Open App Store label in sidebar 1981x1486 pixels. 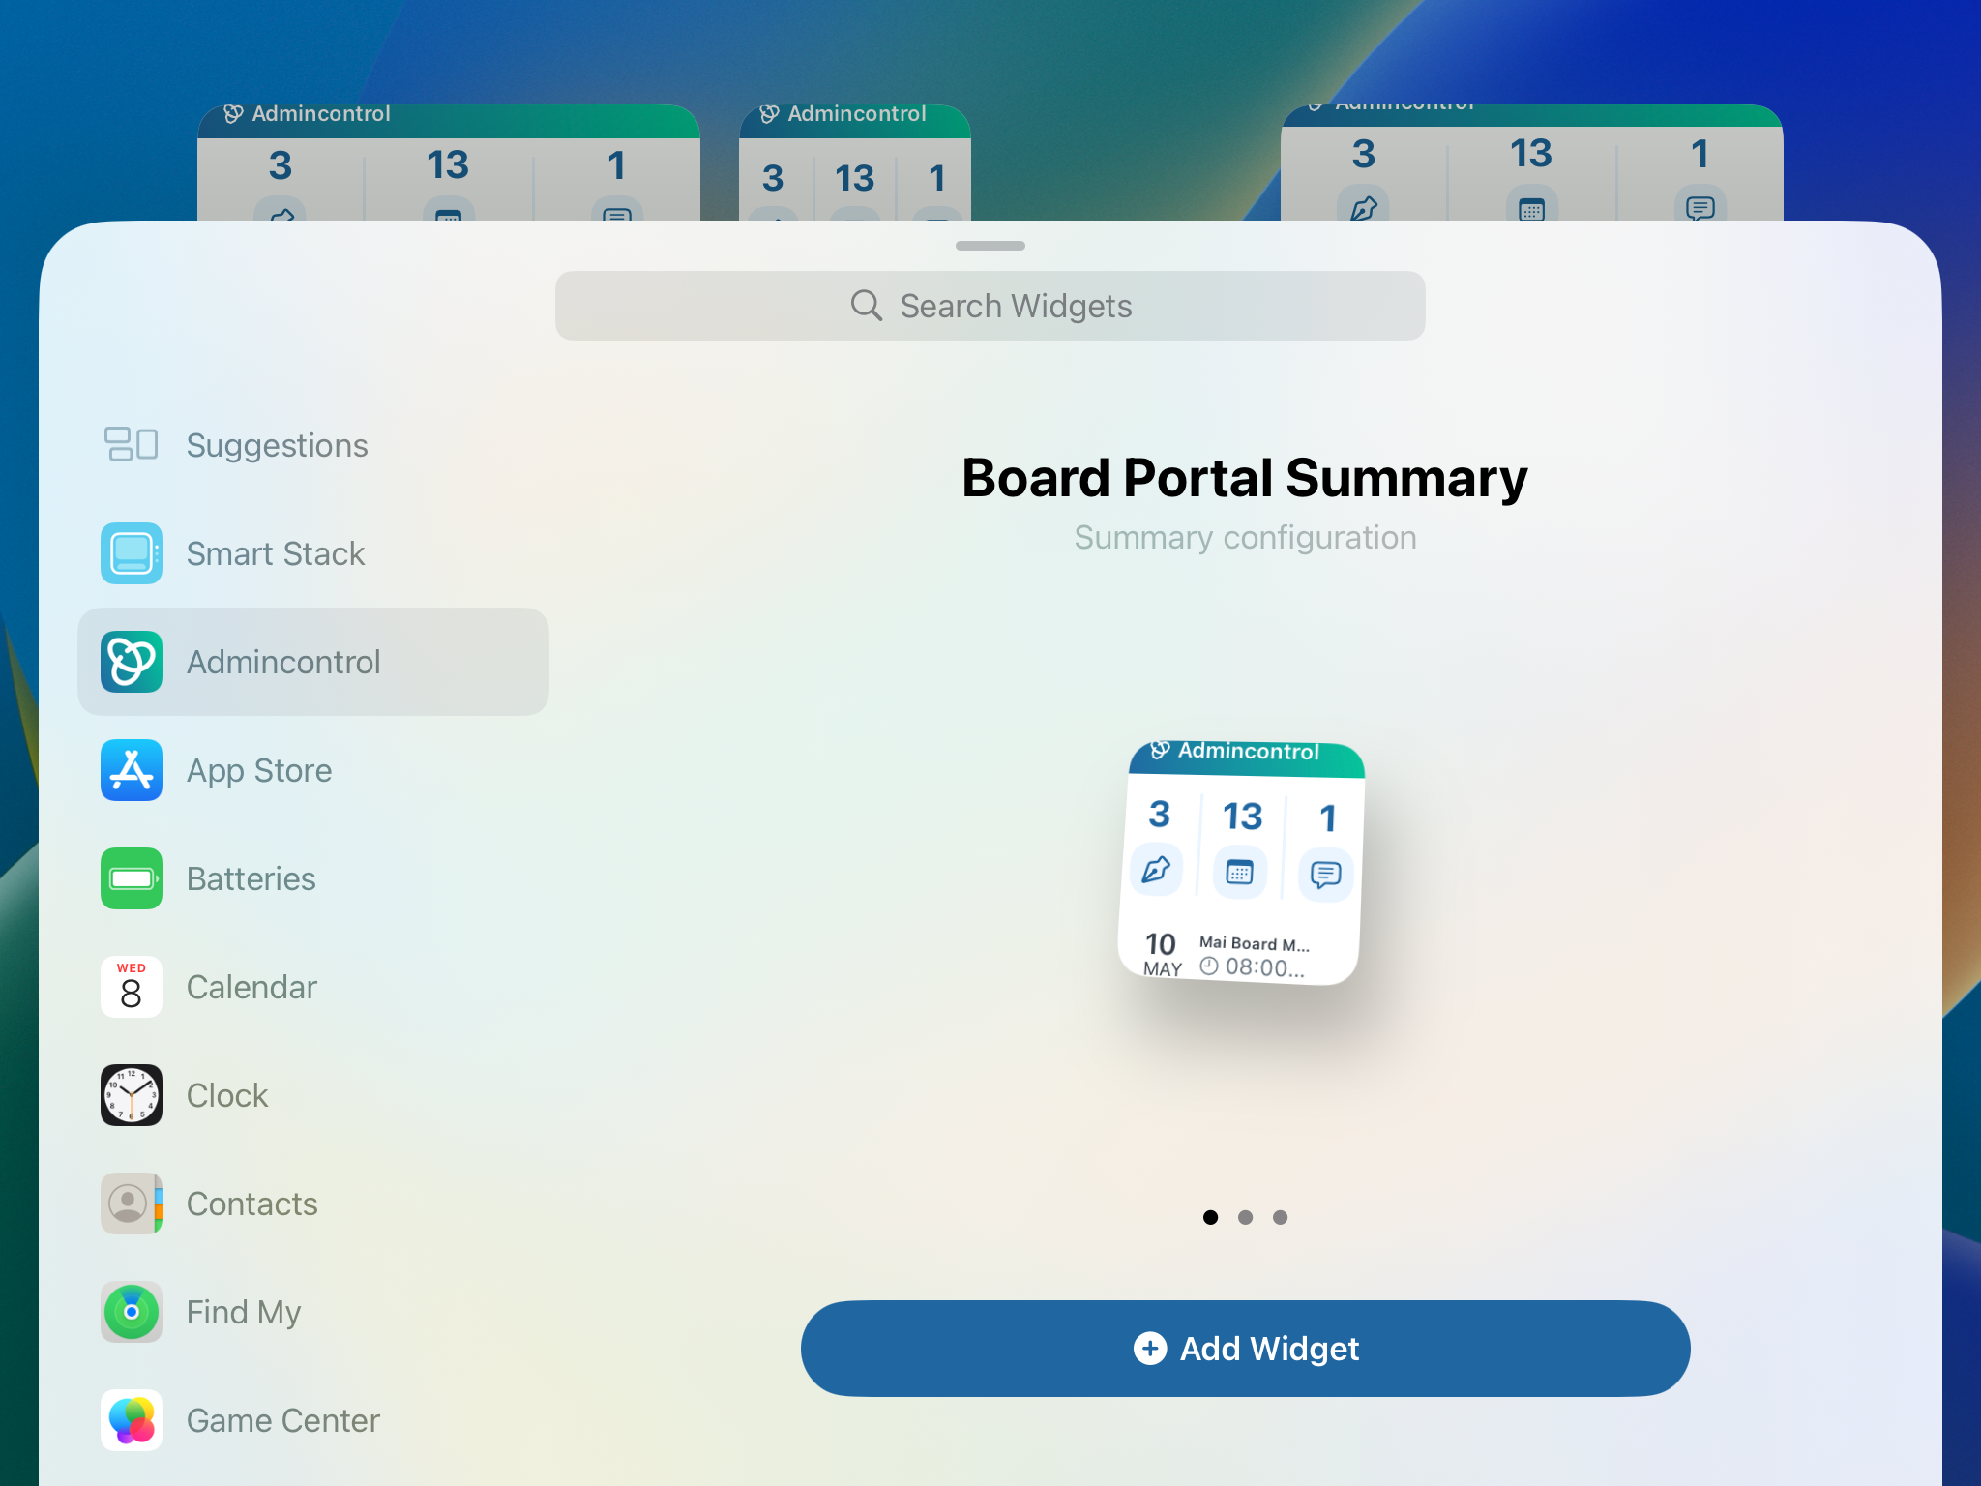click(259, 771)
